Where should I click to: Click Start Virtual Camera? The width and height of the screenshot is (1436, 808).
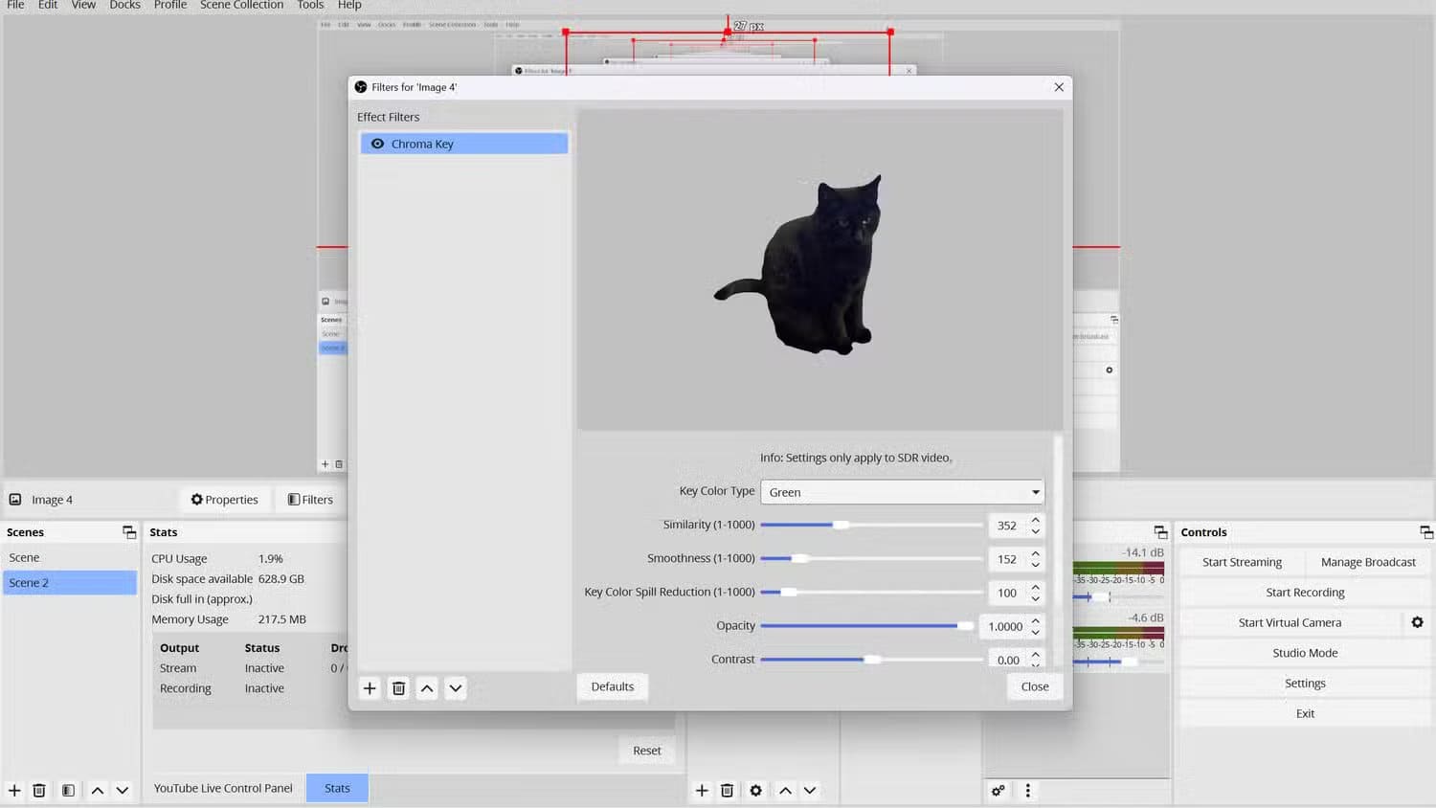tap(1290, 622)
